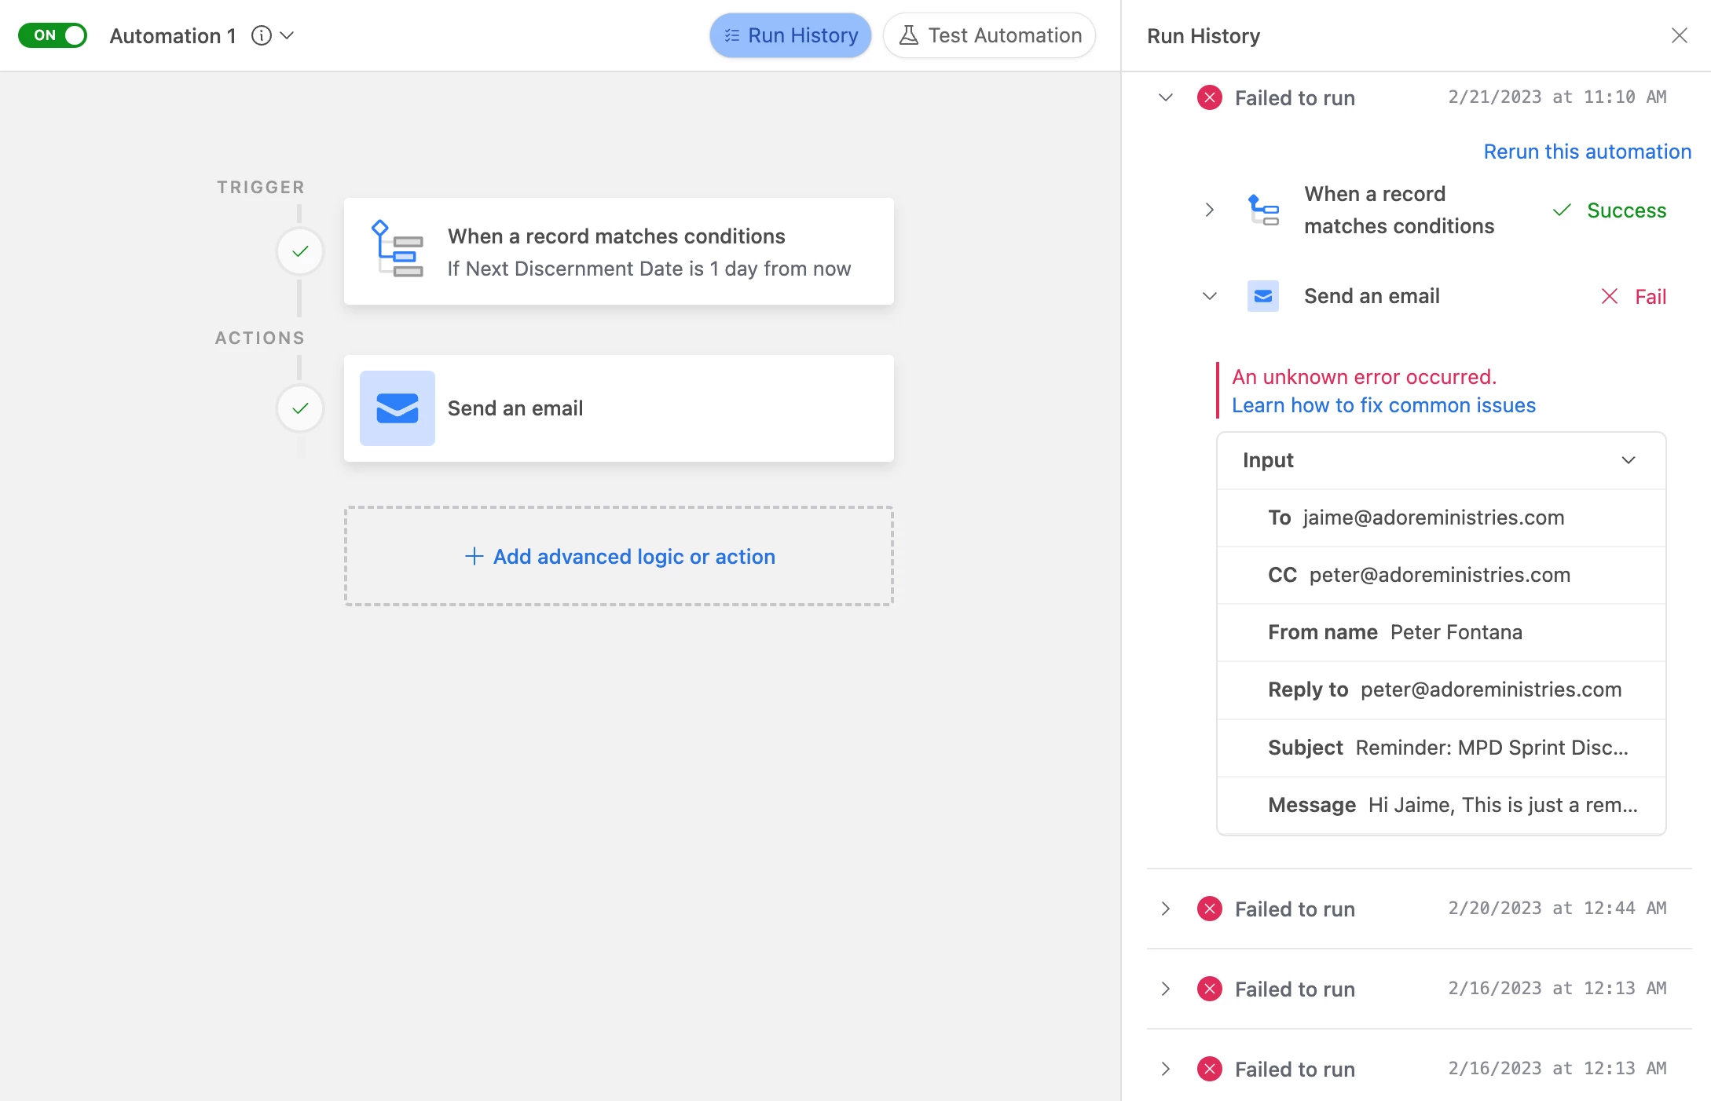Open the Automation 1 name dropdown chevron
The image size is (1711, 1101).
tap(288, 35)
